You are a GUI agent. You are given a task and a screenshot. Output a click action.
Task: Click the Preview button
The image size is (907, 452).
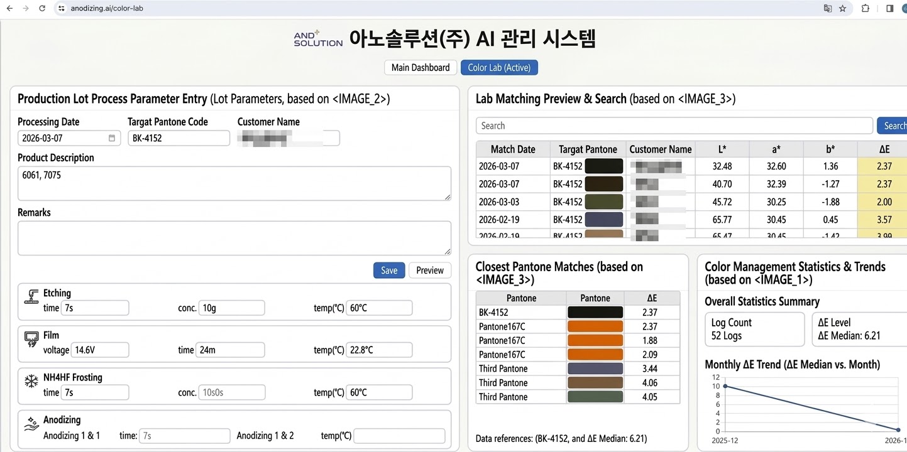(x=430, y=271)
